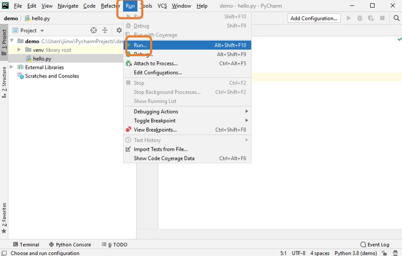The width and height of the screenshot is (402, 256).
Task: Click the demo breadcrumb
Action: (11, 18)
